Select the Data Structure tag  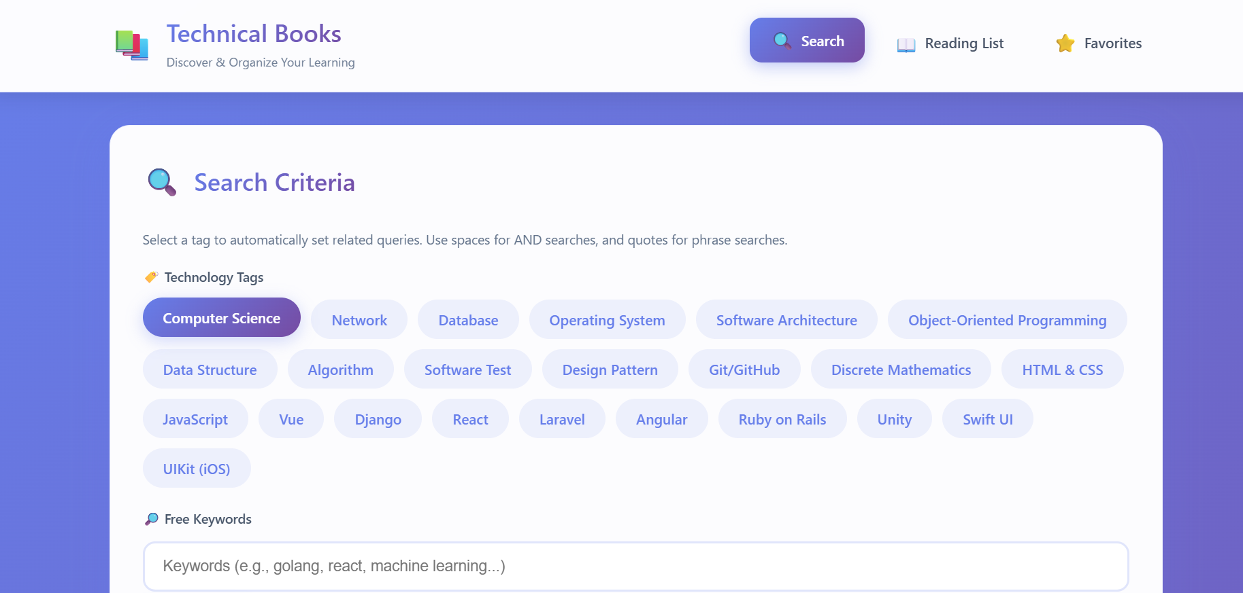pyautogui.click(x=210, y=369)
